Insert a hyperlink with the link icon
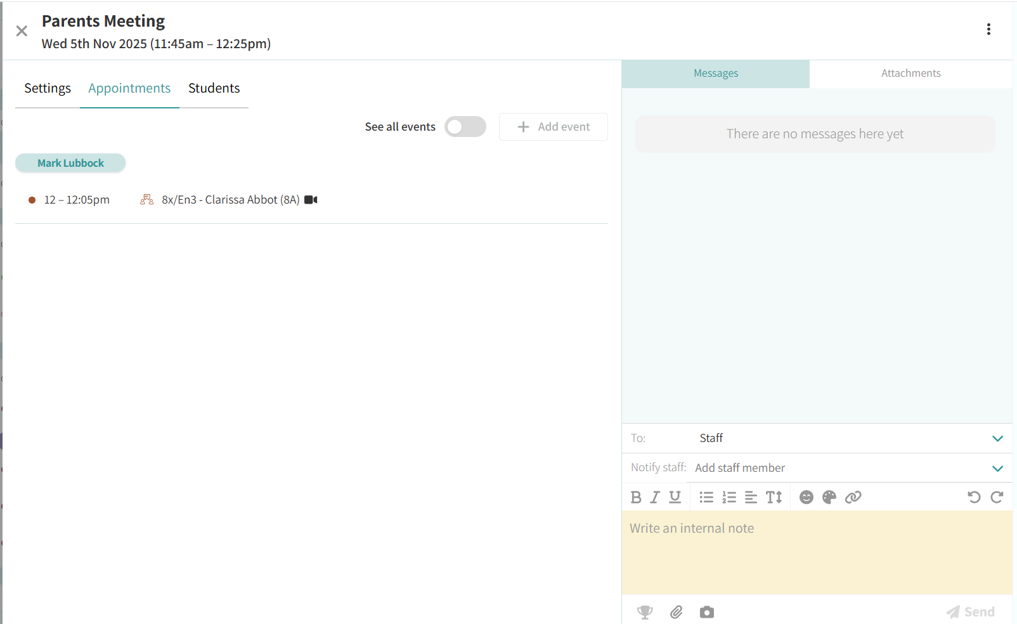The height and width of the screenshot is (624, 1017). [x=853, y=497]
